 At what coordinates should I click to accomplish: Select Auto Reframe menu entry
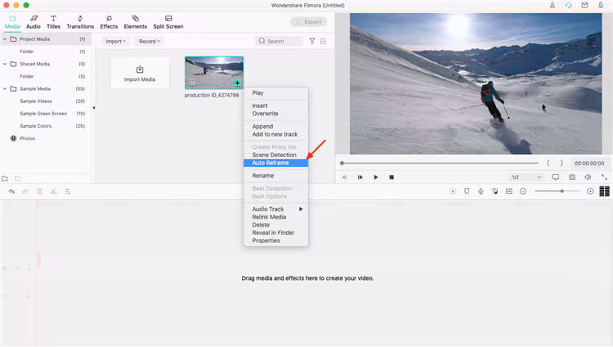pyautogui.click(x=275, y=163)
